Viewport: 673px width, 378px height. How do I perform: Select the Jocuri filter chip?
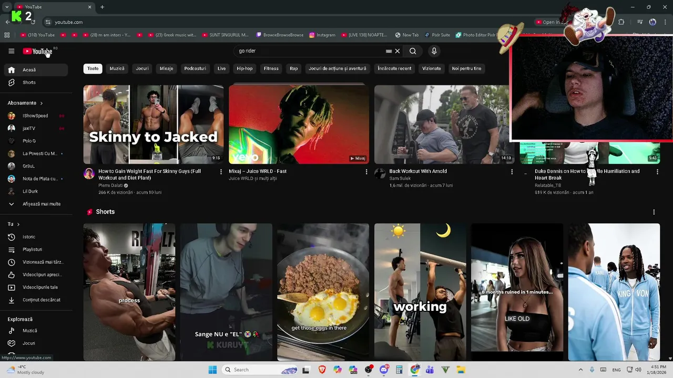click(x=142, y=68)
